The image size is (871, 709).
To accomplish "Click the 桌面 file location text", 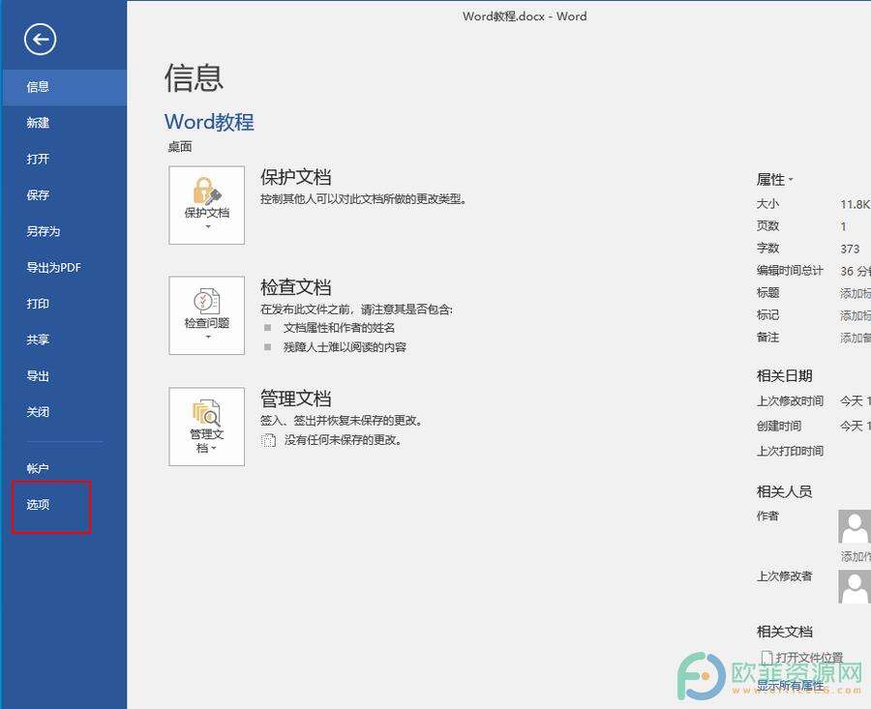I will point(180,147).
